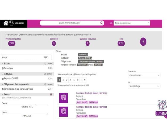
Task: Click the filter lines icon in Filtrar box
Action: click(46, 58)
